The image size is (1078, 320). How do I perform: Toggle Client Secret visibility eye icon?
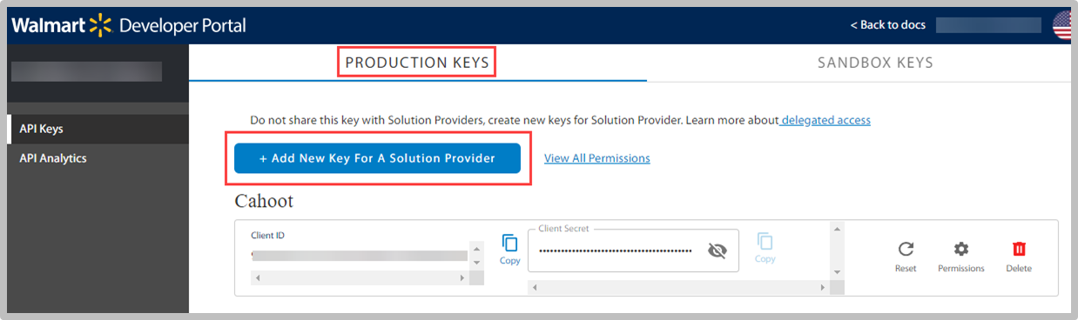[x=717, y=250]
